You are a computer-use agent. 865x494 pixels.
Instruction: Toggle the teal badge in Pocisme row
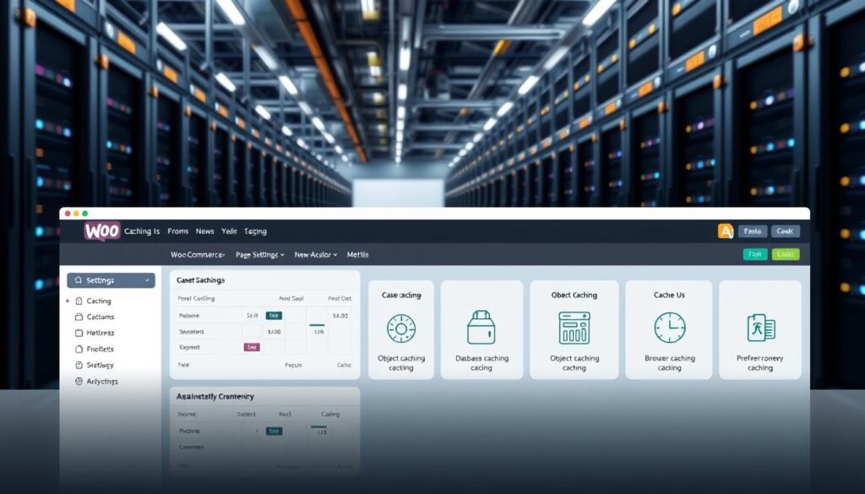pyautogui.click(x=274, y=315)
